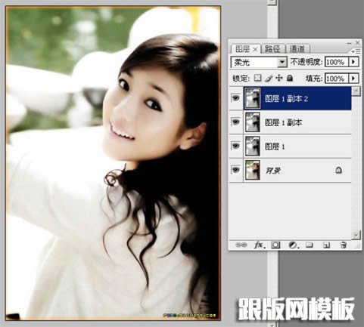
Task: Switch to the 路径 tab
Action: (x=272, y=49)
